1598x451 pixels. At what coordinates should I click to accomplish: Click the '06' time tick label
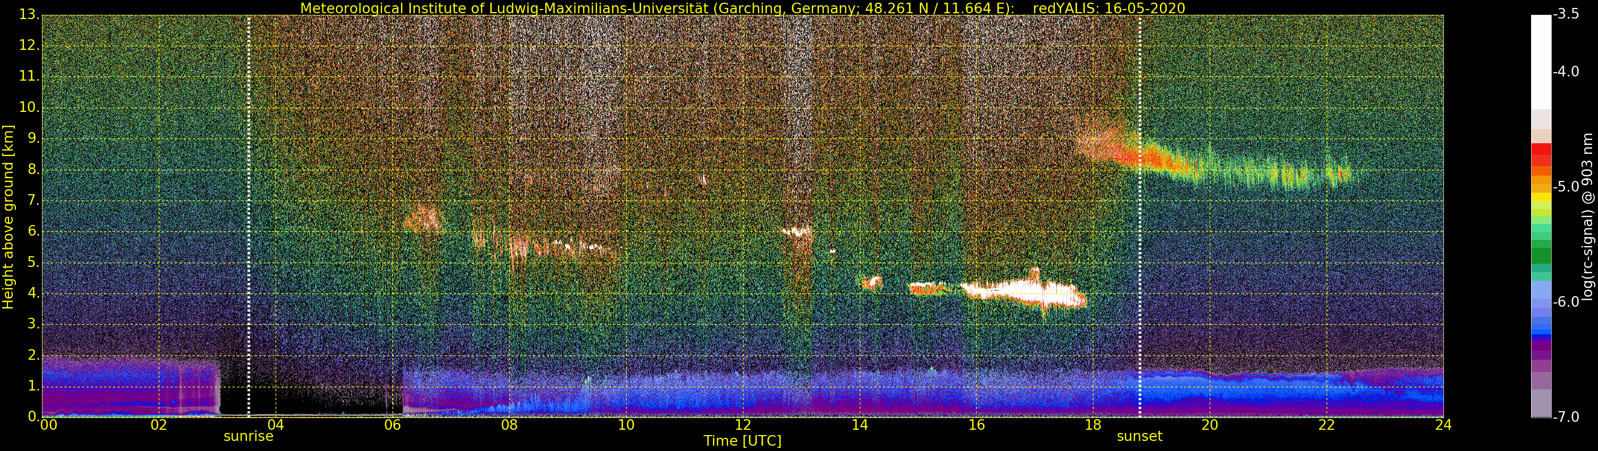click(392, 425)
